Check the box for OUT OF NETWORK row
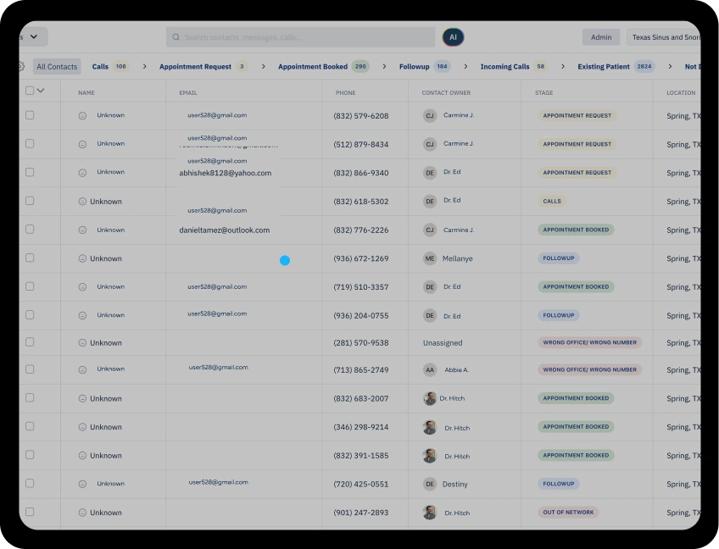The image size is (719, 549). (30, 512)
